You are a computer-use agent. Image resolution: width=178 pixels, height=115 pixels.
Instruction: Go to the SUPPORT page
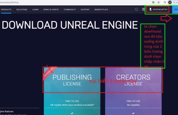pos(85,9)
